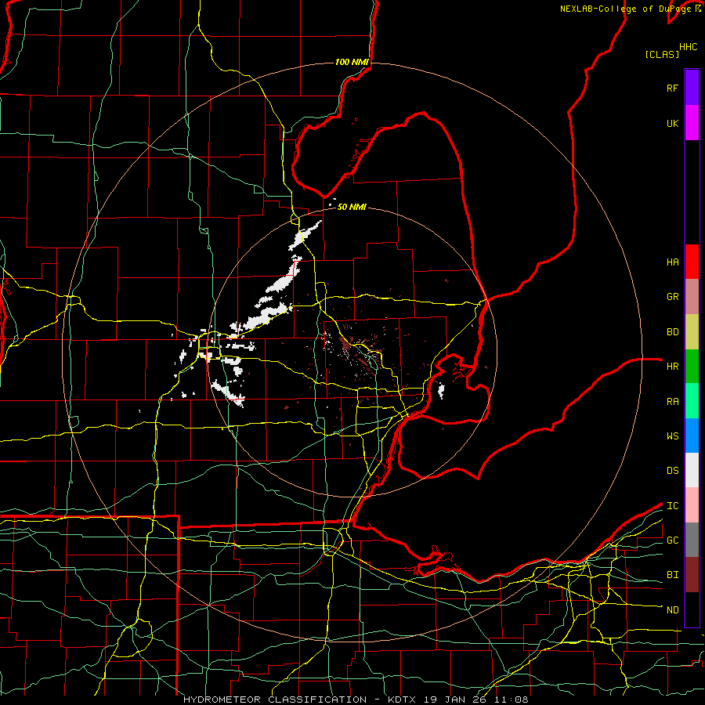Click the [CLAS] label

[x=662, y=54]
